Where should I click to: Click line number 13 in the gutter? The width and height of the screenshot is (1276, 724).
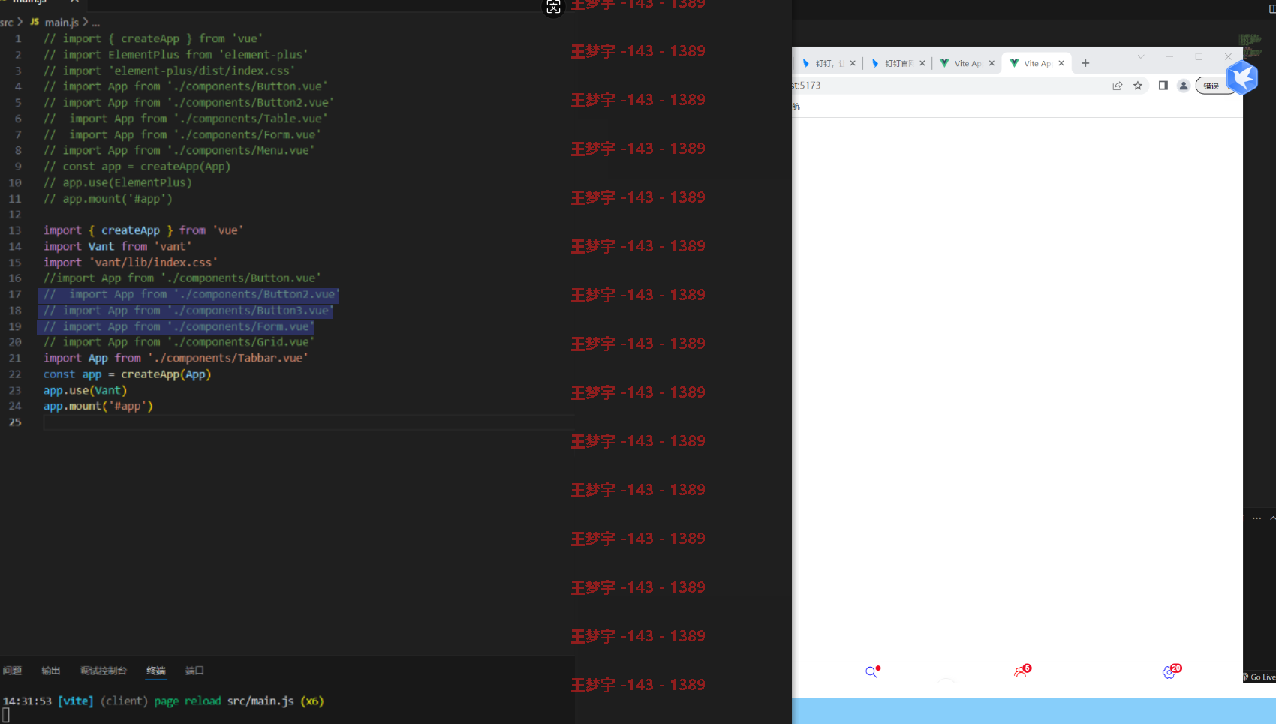tap(15, 231)
